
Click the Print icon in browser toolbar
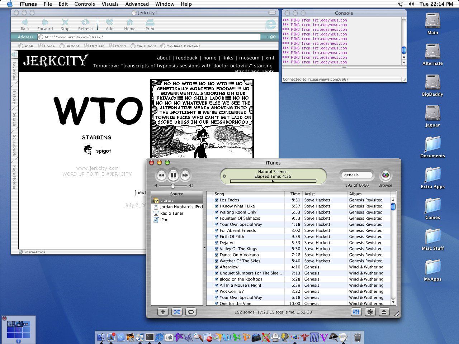tap(150, 25)
